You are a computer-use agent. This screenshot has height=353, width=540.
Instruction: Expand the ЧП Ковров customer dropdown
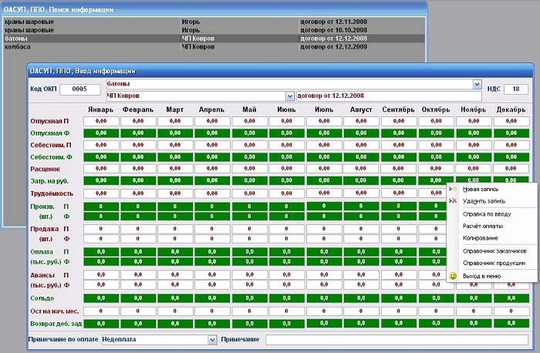(290, 96)
